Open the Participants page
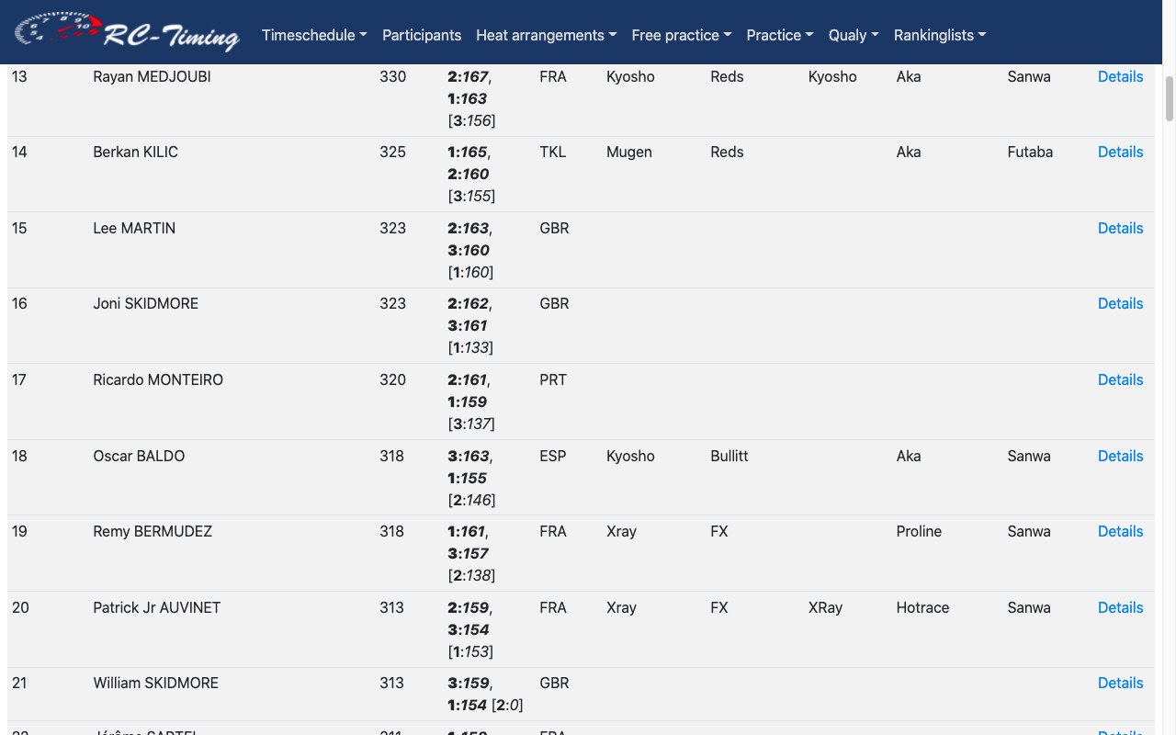 pos(422,35)
